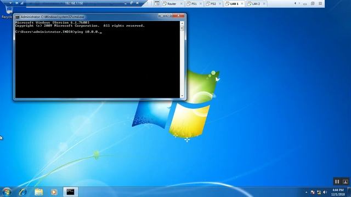
Task: Click the webcam person overlay icon
Action: (x=345, y=182)
